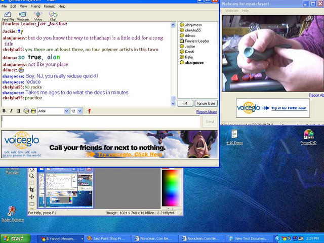Select alanjamesv in the user list
Viewport: 324px width, 243px height.
coord(191,25)
